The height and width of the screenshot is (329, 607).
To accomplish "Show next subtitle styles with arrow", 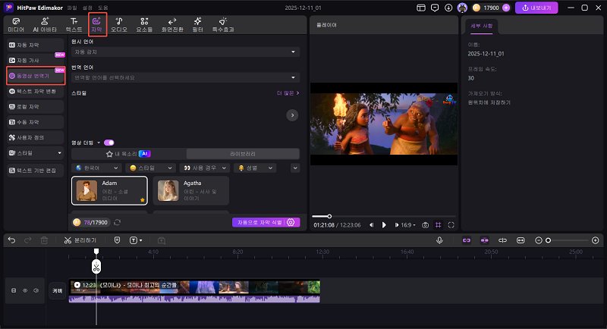I will pyautogui.click(x=292, y=115).
